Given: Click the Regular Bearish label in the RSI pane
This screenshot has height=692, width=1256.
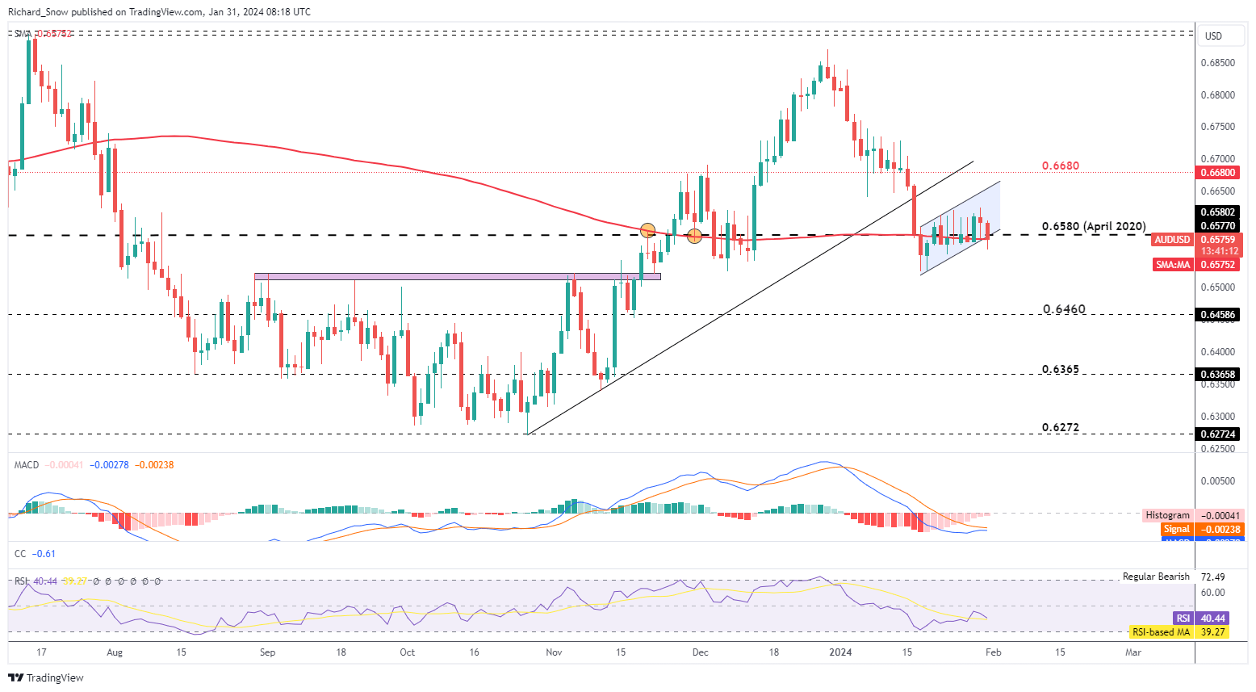Looking at the screenshot, I should pos(1156,577).
